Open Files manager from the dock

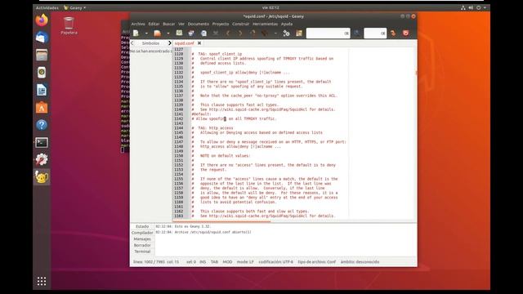pos(42,55)
